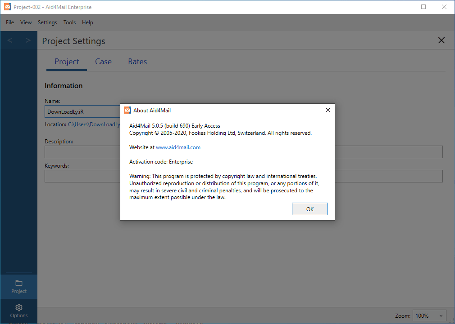Open the View menu
455x324 pixels.
[26, 22]
